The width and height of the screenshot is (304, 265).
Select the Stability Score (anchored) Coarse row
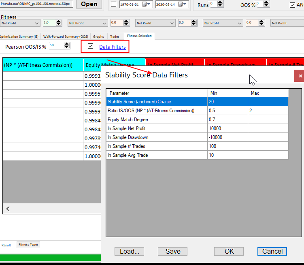(x=157, y=101)
